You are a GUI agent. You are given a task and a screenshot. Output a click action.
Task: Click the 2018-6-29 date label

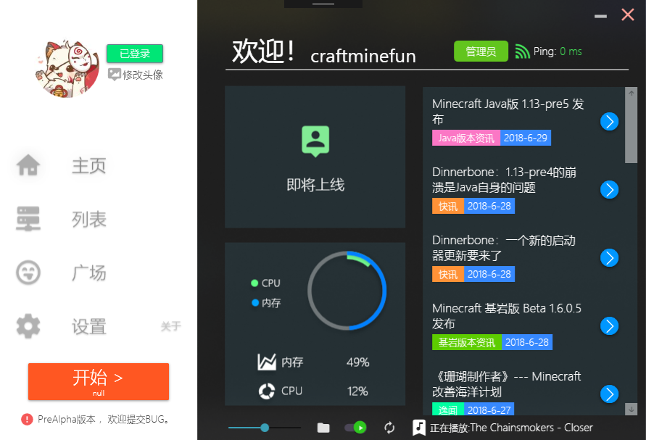(x=526, y=138)
